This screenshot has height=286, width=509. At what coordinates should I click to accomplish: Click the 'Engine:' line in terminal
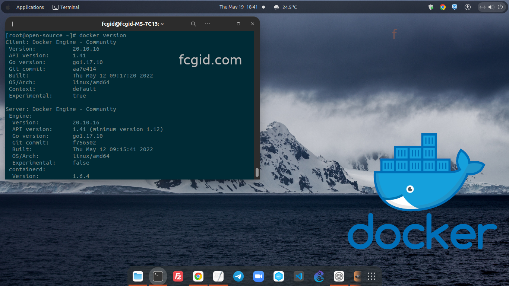[20, 116]
